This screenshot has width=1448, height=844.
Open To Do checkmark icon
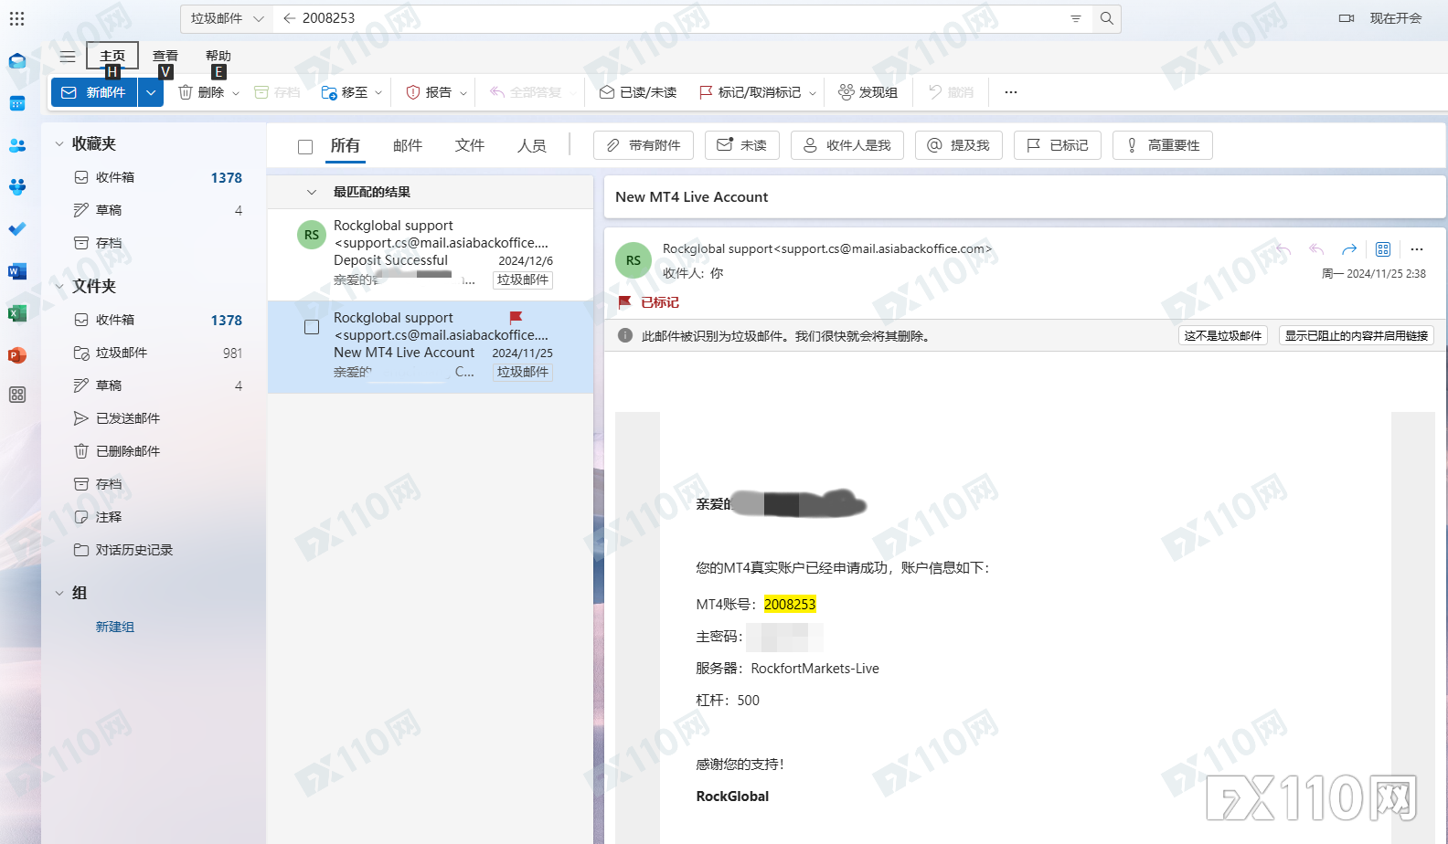16,228
